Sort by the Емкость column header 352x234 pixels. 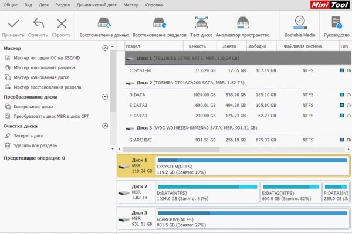(x=200, y=46)
